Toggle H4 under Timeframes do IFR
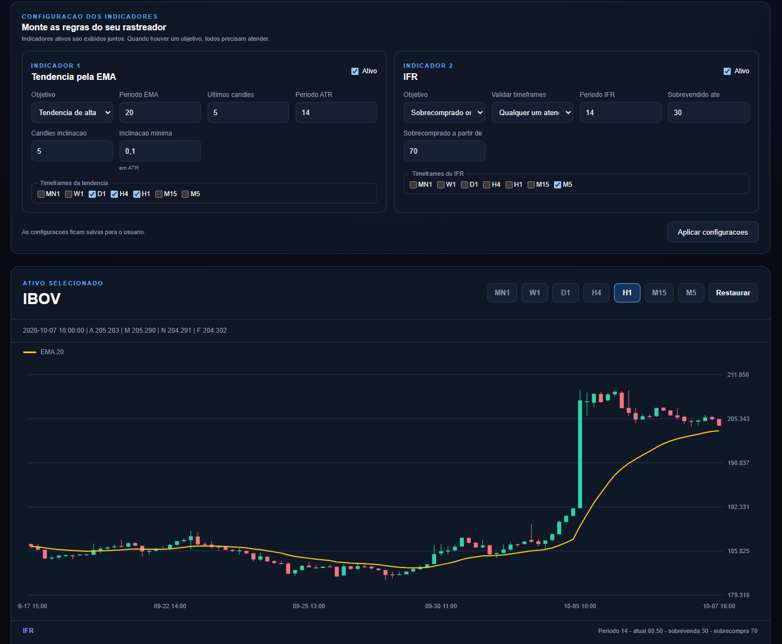This screenshot has width=782, height=644. coord(486,185)
